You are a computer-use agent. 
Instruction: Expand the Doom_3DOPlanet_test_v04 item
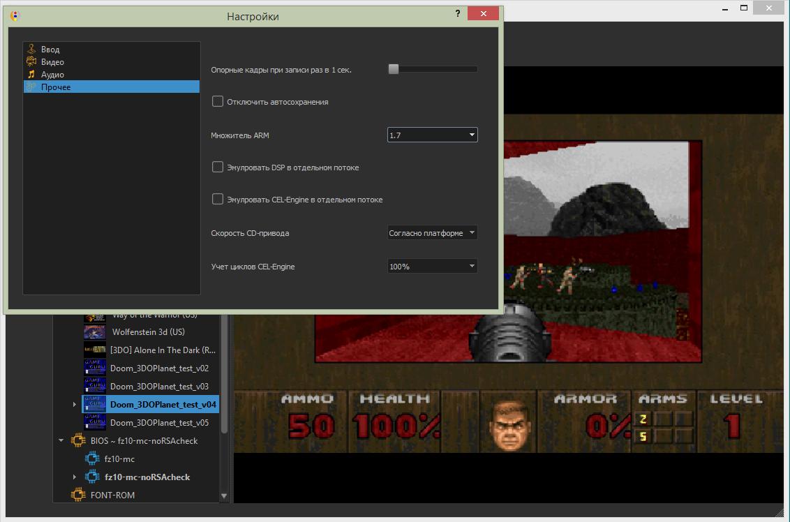click(75, 404)
